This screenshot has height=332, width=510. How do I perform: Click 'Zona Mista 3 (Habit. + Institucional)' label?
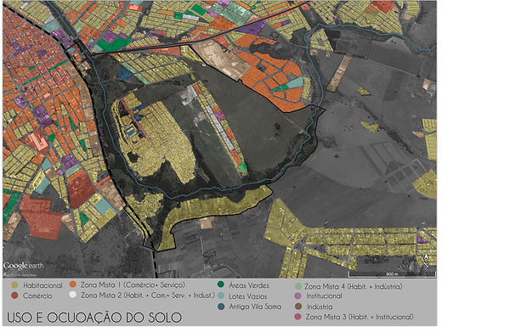[x=360, y=317]
